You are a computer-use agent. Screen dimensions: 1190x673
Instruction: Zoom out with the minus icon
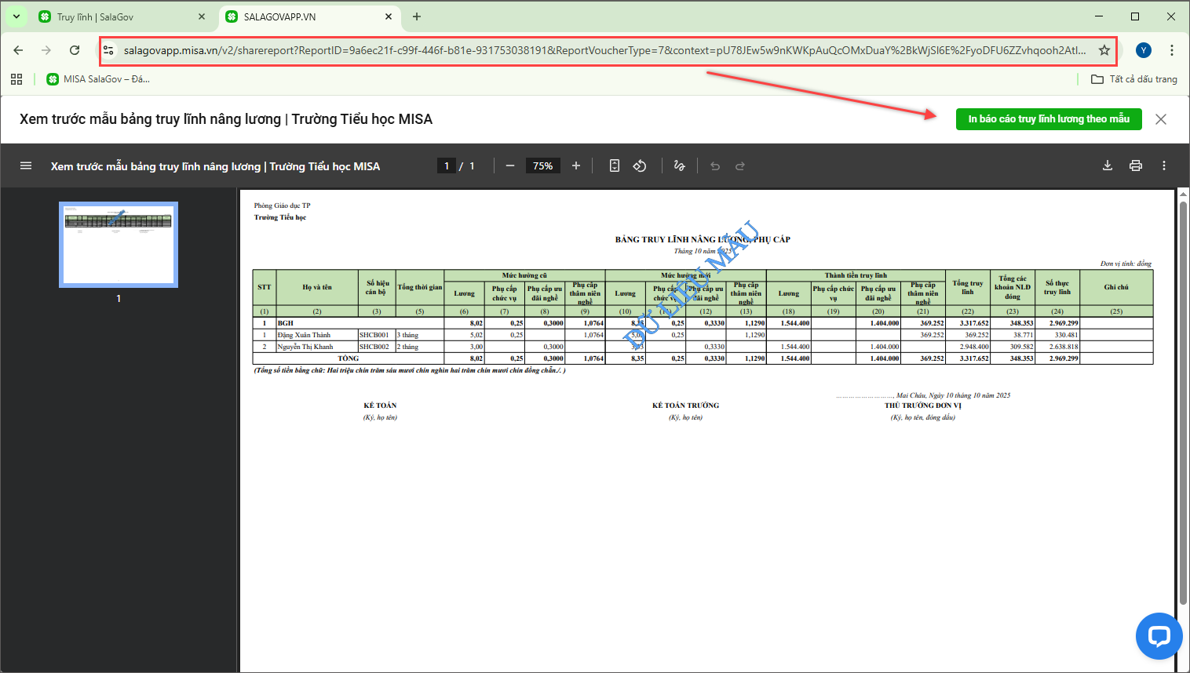click(510, 166)
